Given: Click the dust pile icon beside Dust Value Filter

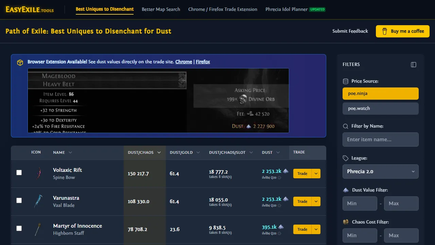Looking at the screenshot, I should click(x=346, y=190).
